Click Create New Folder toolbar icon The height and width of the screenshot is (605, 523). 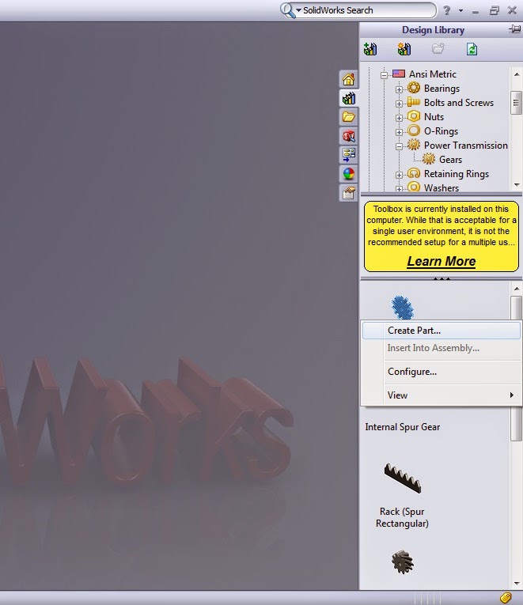click(x=438, y=49)
